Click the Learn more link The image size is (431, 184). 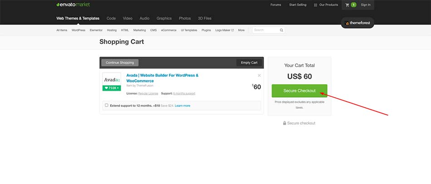click(x=182, y=106)
